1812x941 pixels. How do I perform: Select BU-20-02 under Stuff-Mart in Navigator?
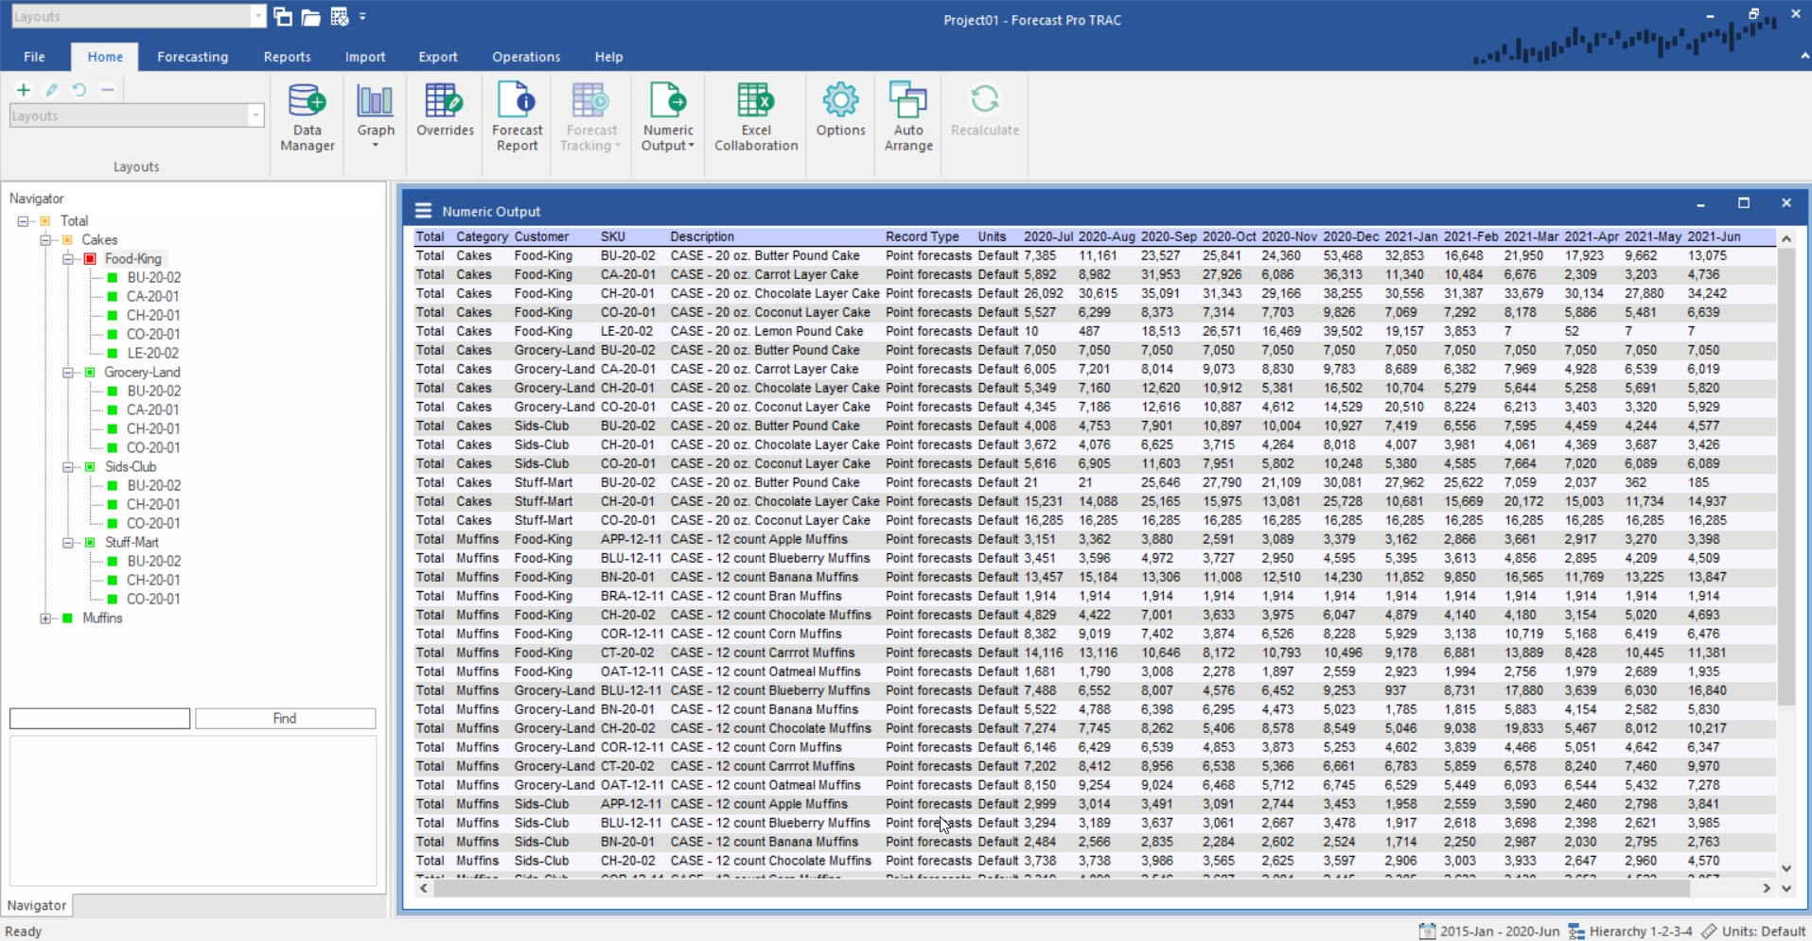pyautogui.click(x=154, y=562)
